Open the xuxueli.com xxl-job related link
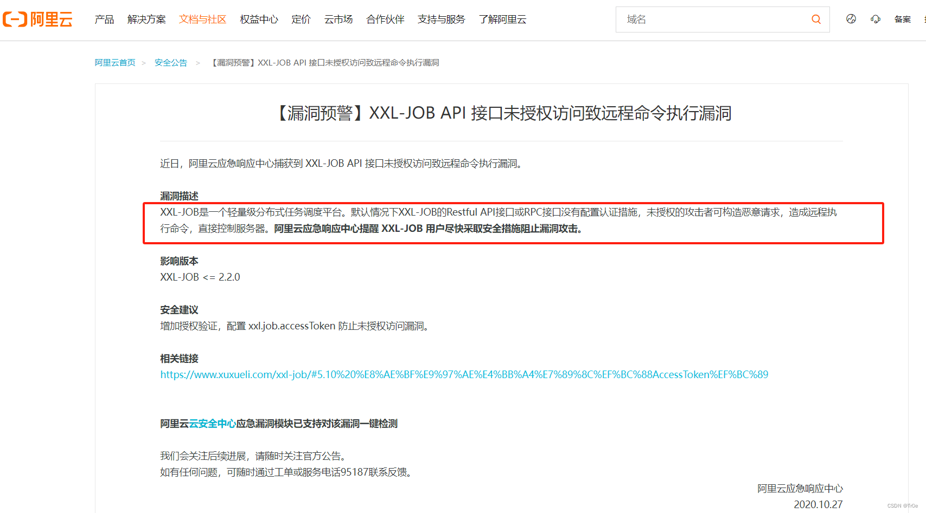This screenshot has height=513, width=926. [x=464, y=374]
